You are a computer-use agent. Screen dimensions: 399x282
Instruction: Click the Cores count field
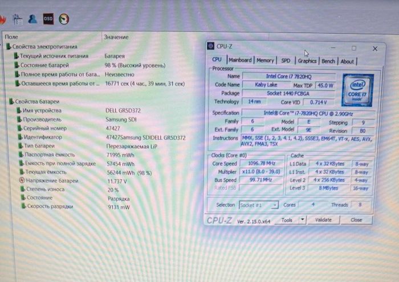tap(313, 204)
